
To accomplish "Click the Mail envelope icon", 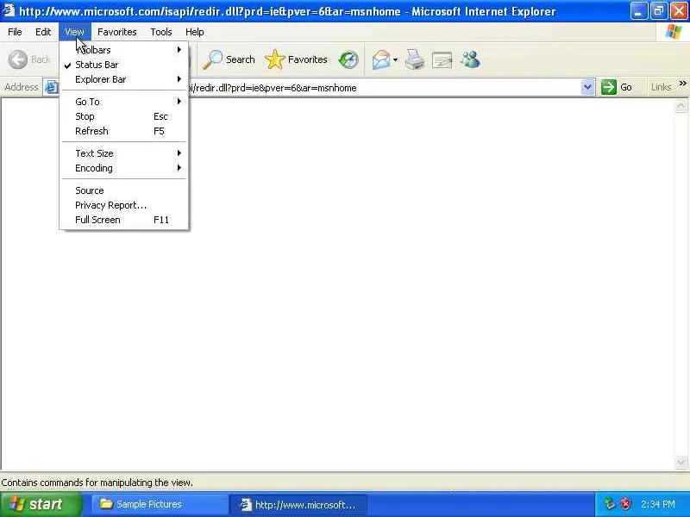I will tap(380, 59).
